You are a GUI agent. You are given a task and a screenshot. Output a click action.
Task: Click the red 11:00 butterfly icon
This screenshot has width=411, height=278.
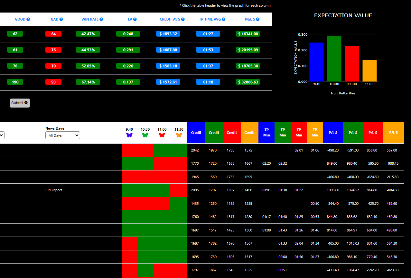click(162, 135)
